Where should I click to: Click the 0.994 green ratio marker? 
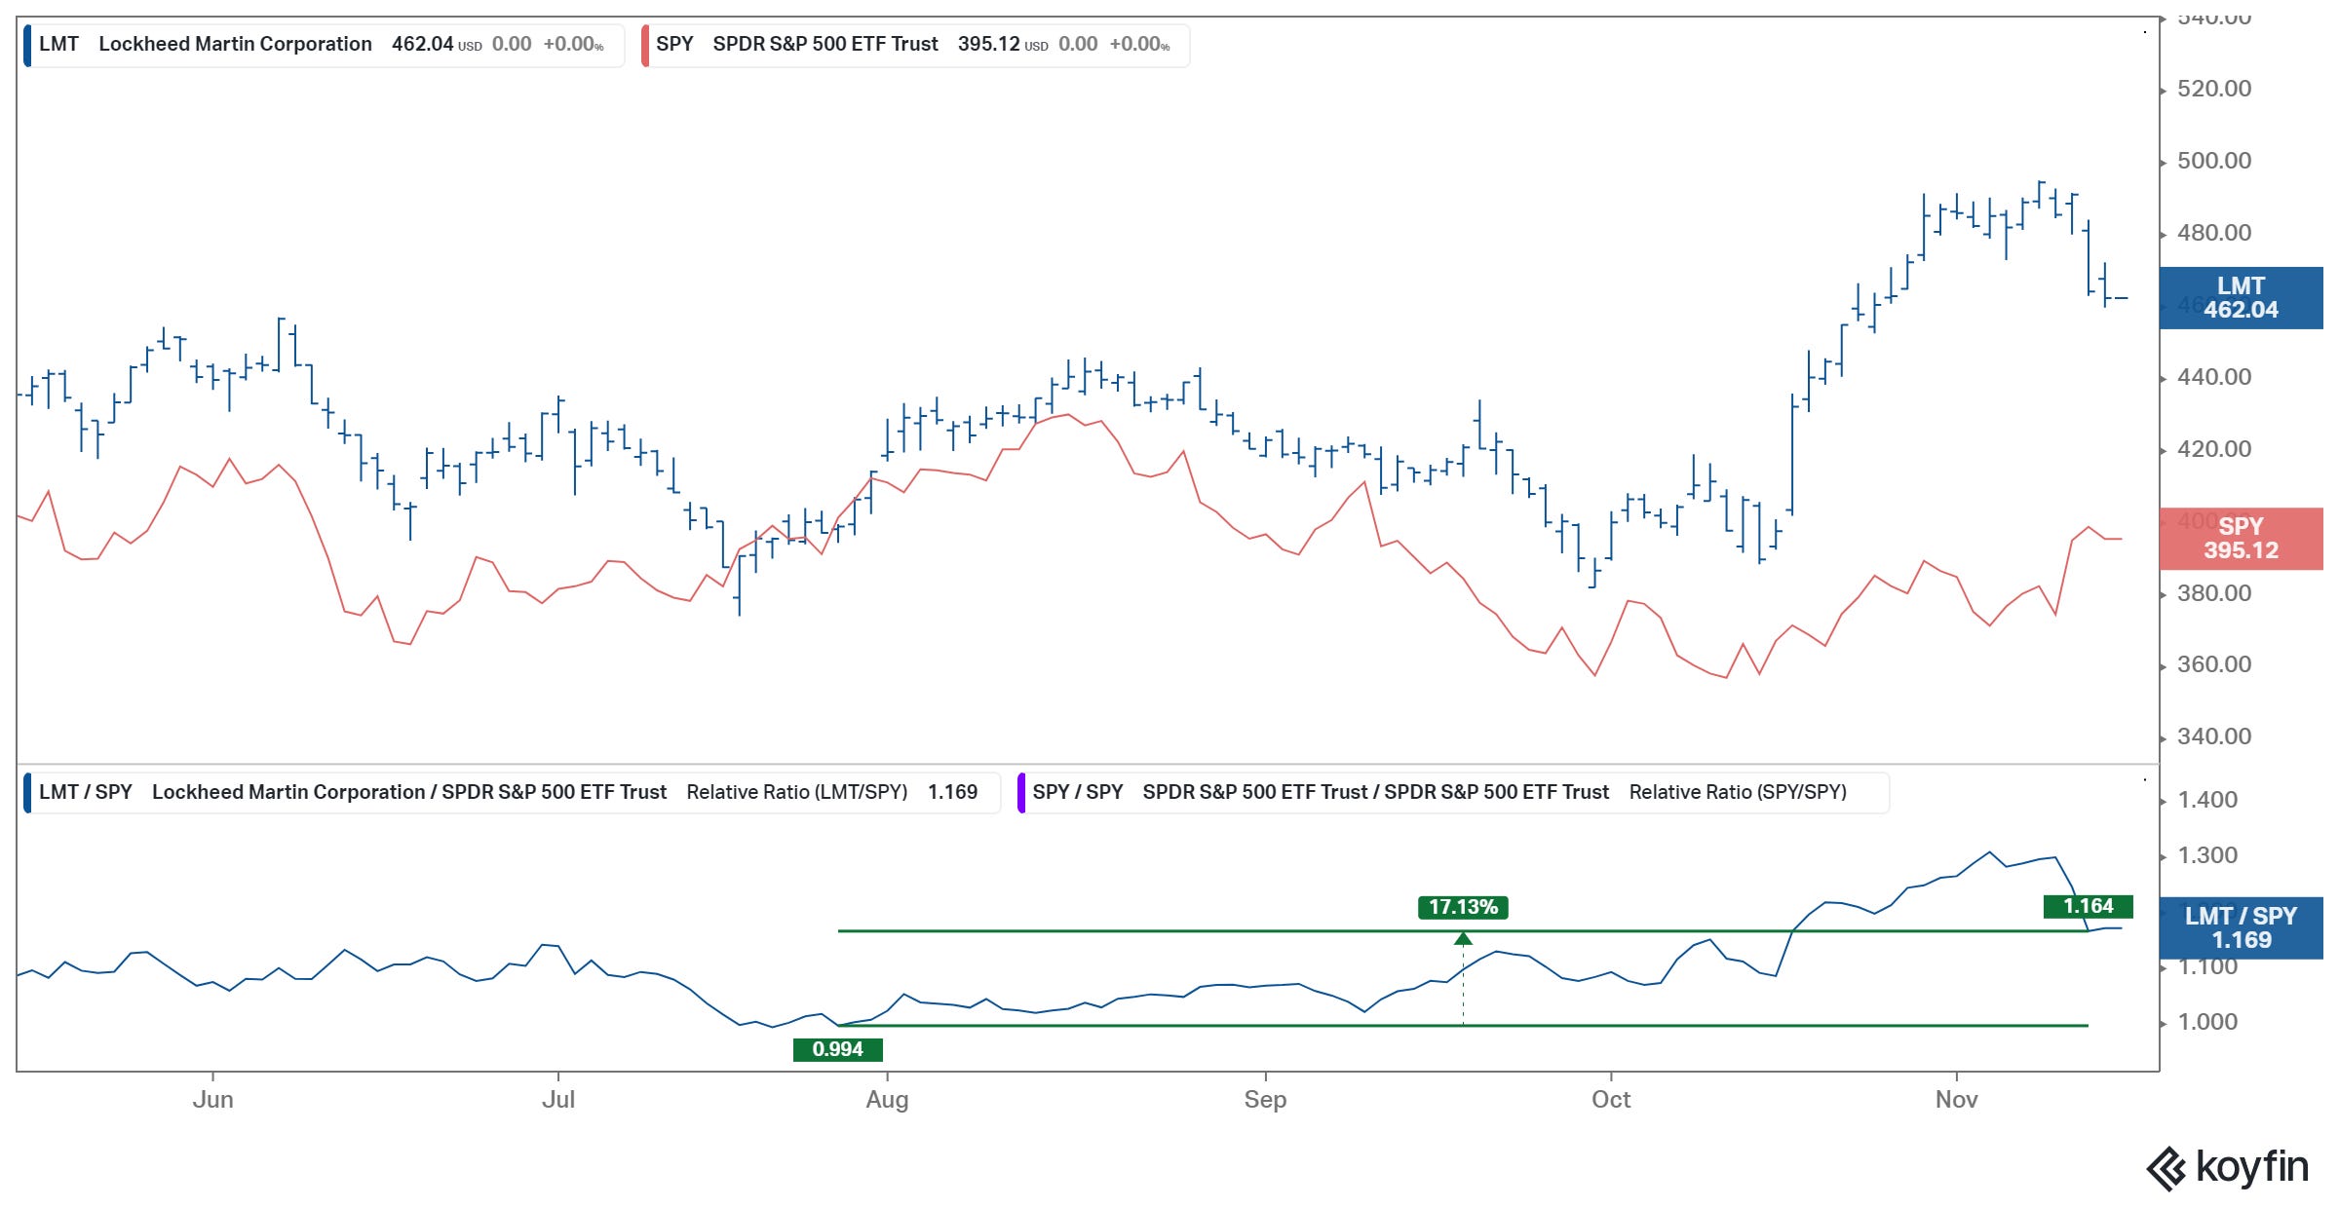pyautogui.click(x=838, y=1049)
